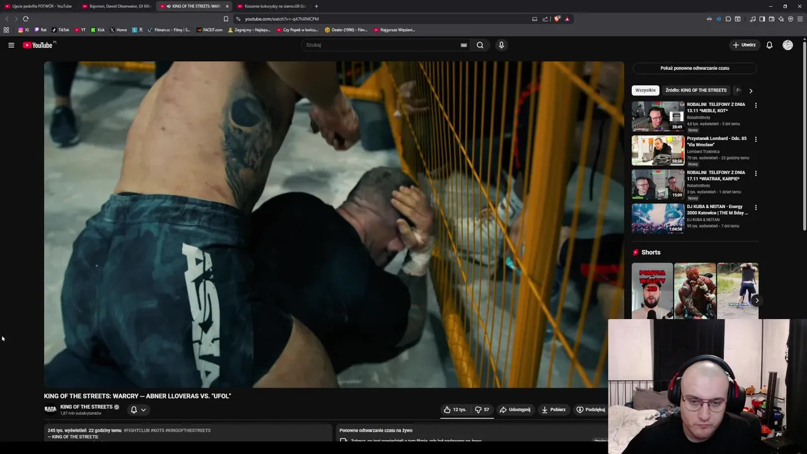The image size is (807, 454).
Task: Open the browser main menu icon
Action: point(800,19)
